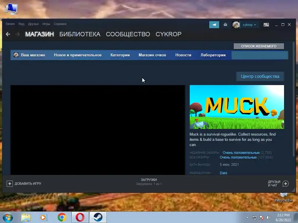Screen dimensions: 298x223
Task: Open File Explorer from the taskbar
Action: point(26,217)
